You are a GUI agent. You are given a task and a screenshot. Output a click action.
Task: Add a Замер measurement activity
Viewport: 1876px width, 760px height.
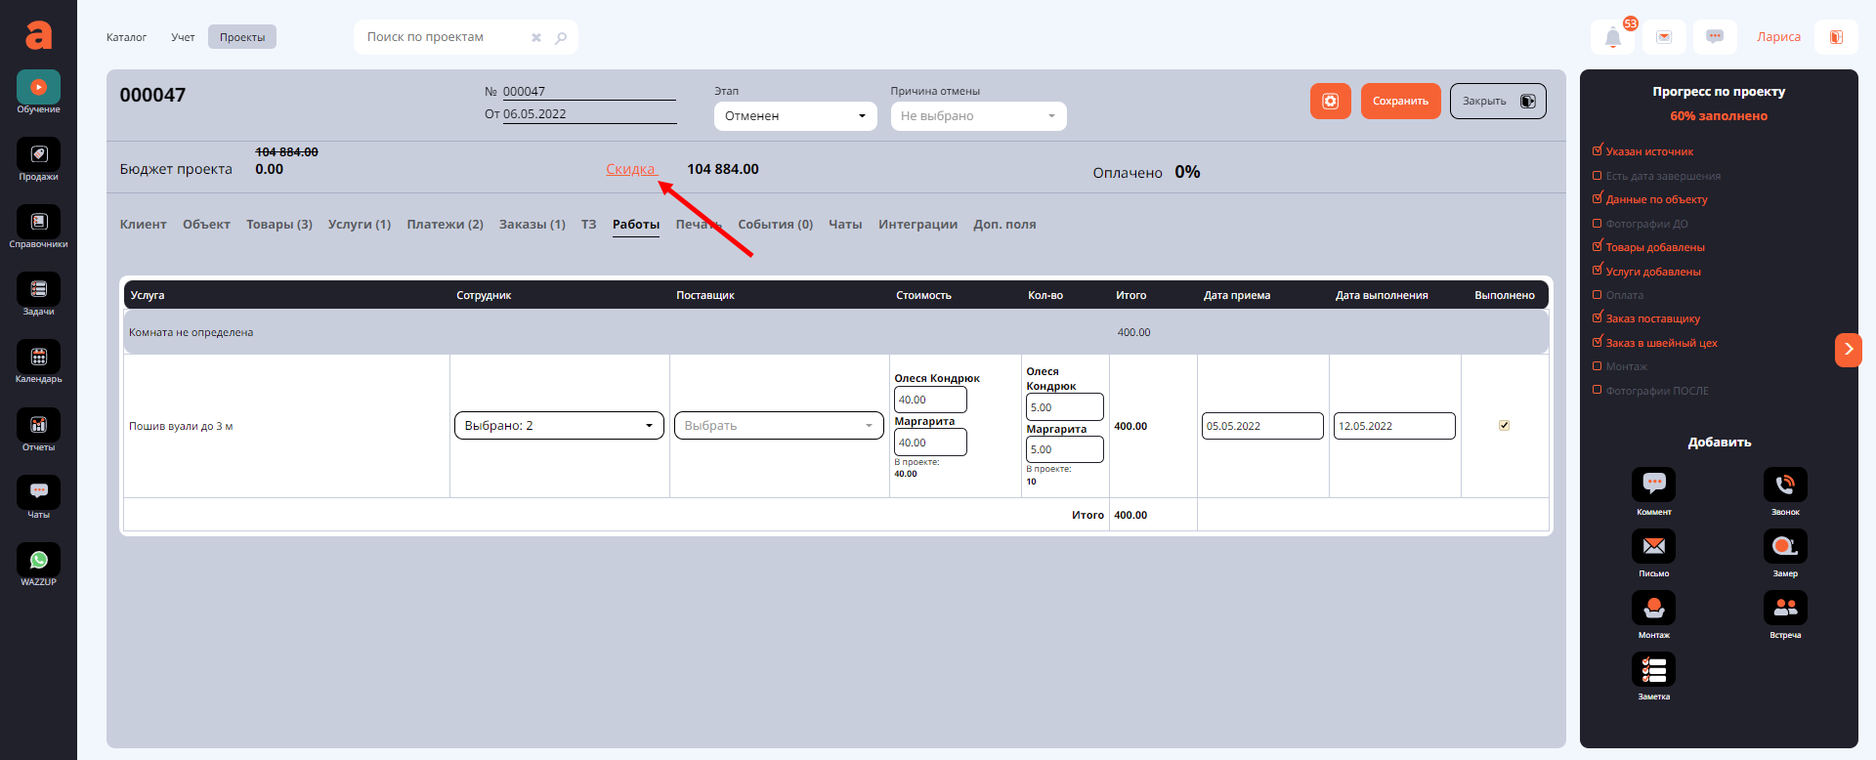[1784, 547]
